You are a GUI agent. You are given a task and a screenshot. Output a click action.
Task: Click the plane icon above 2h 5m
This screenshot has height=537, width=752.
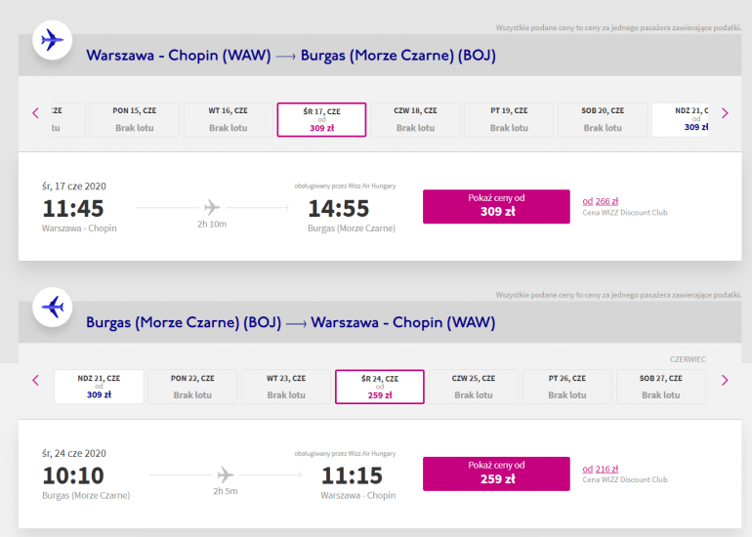pos(226,475)
